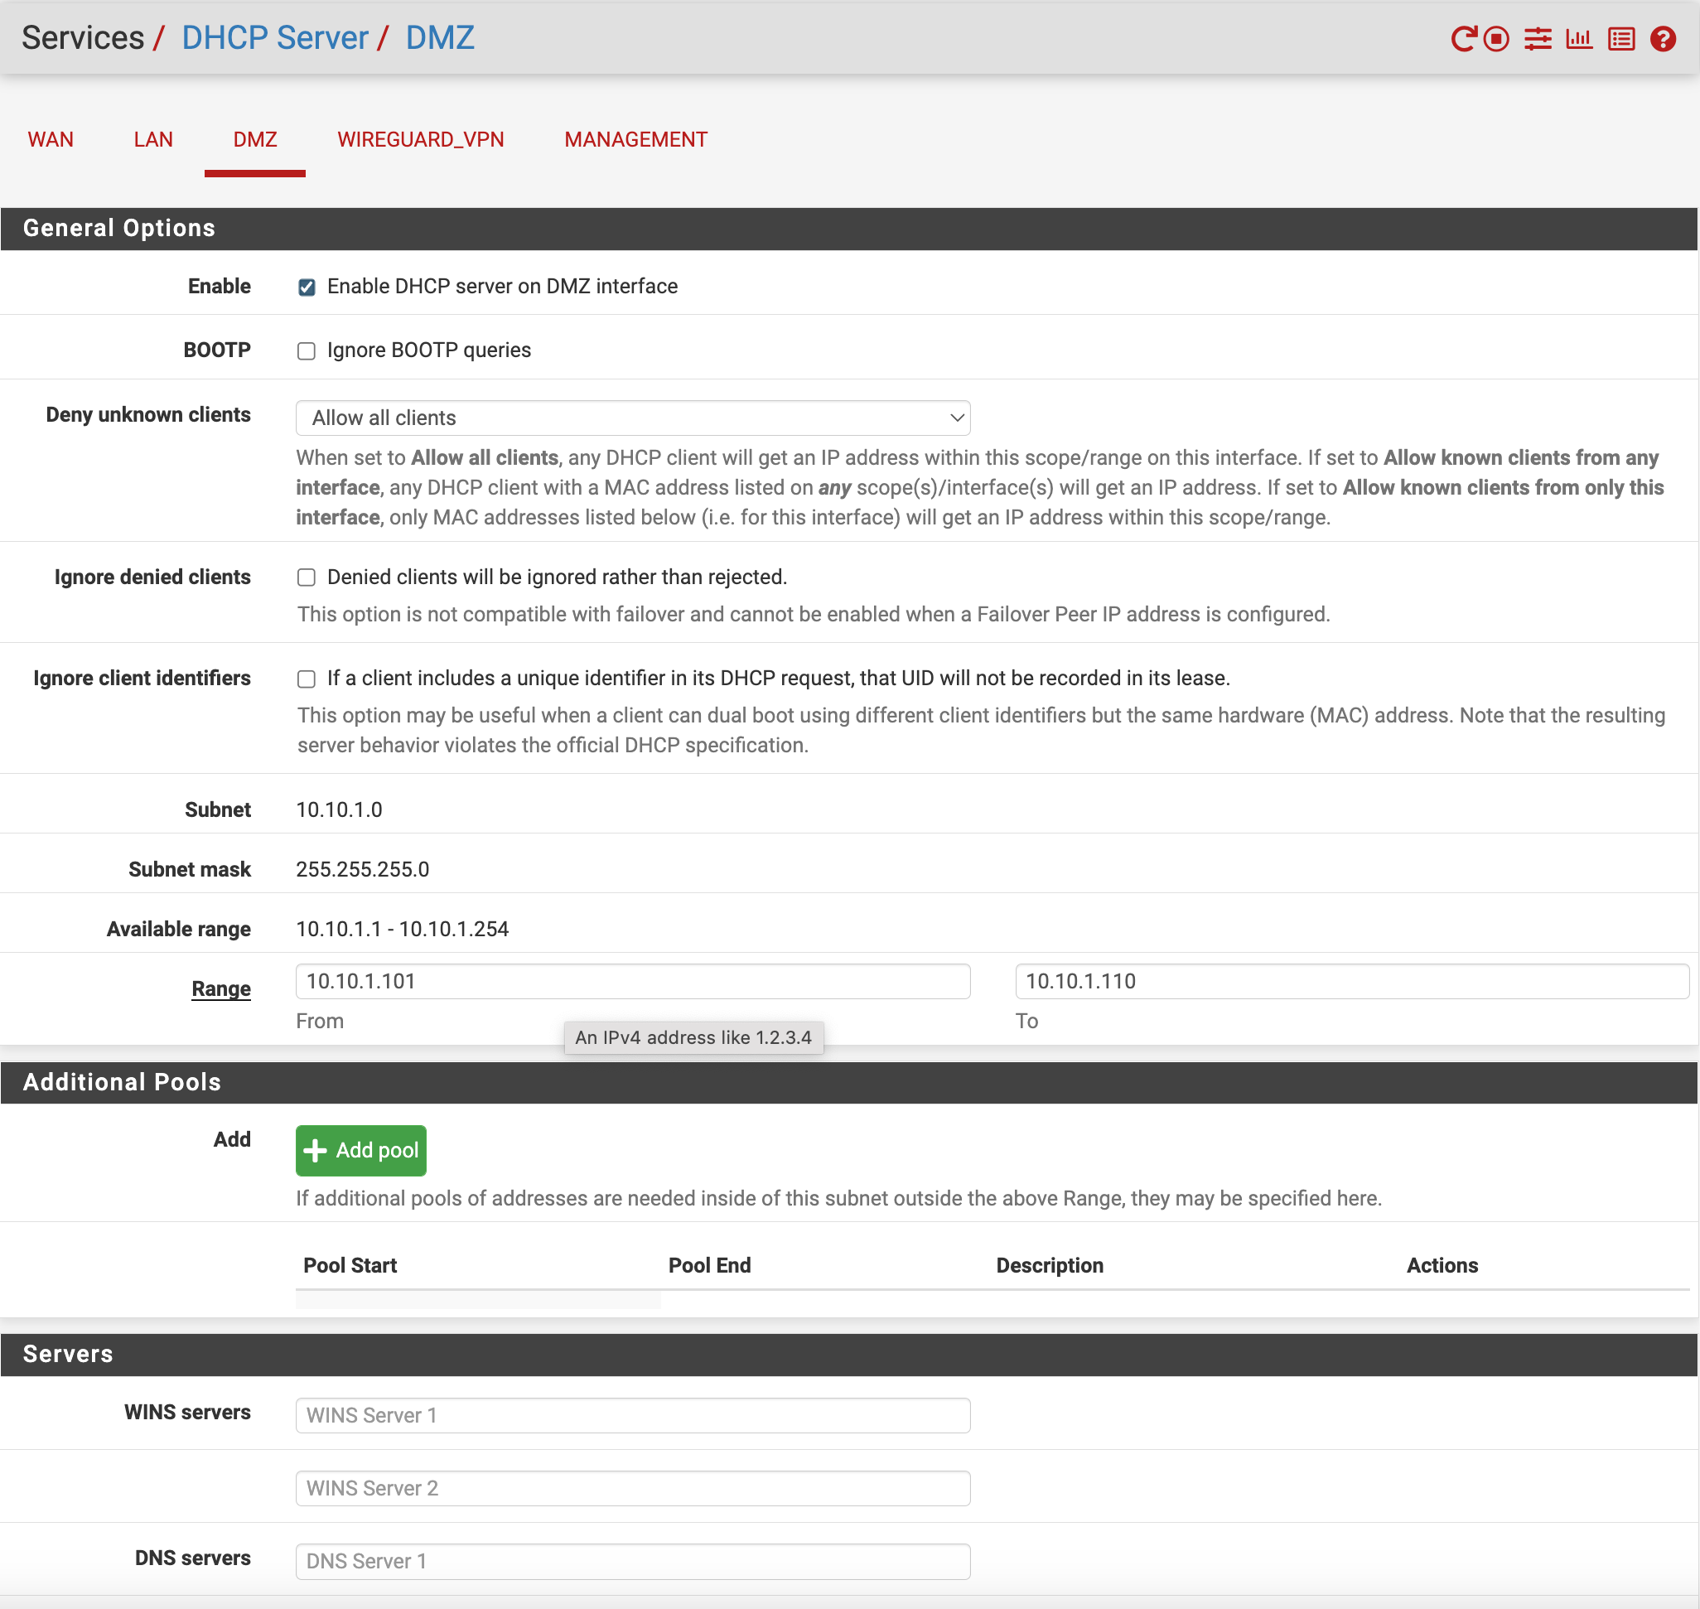Uncheck Enable DHCP server on DMZ interface
Screen dimensions: 1700x1609
(307, 287)
